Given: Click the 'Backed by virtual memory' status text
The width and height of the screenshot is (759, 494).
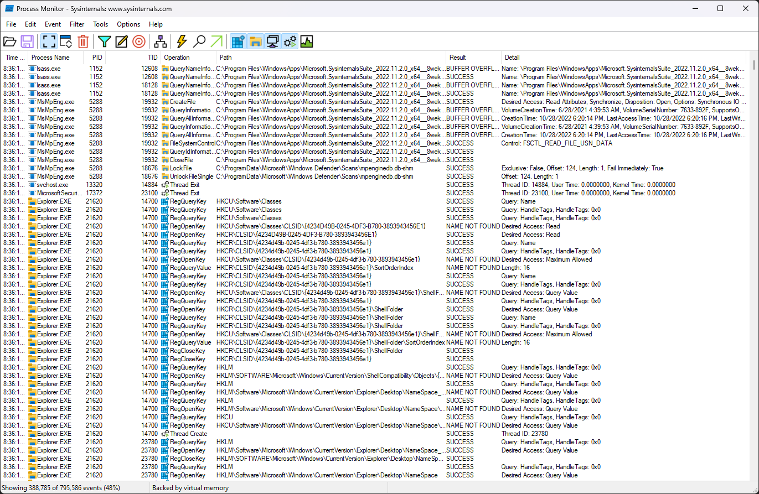Looking at the screenshot, I should click(x=190, y=488).
